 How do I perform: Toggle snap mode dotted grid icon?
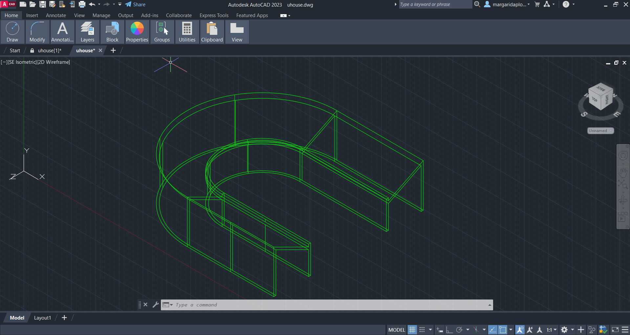pyautogui.click(x=422, y=330)
